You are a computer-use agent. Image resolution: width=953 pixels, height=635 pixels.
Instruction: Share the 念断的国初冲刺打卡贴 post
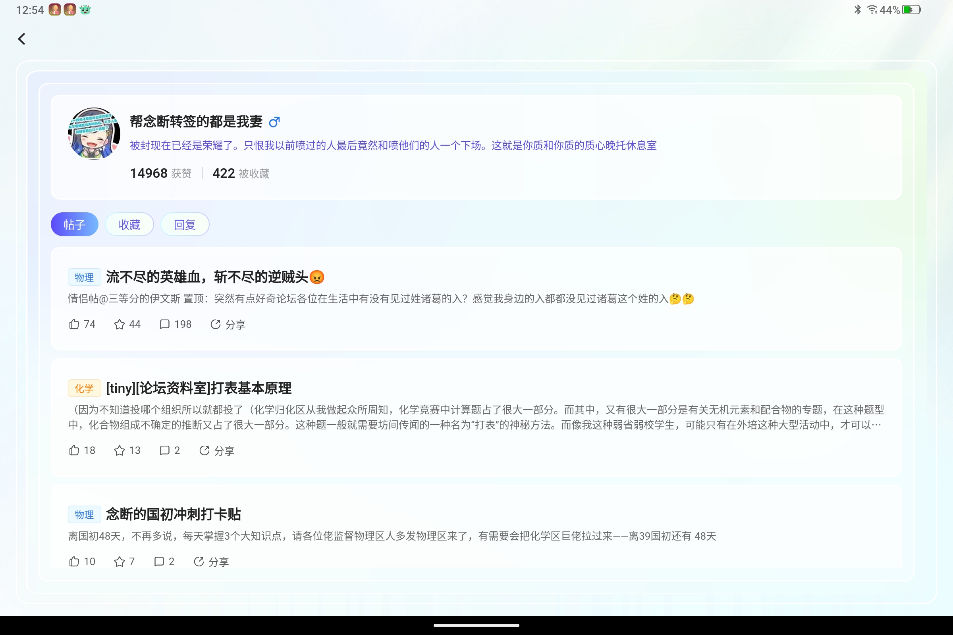(211, 562)
